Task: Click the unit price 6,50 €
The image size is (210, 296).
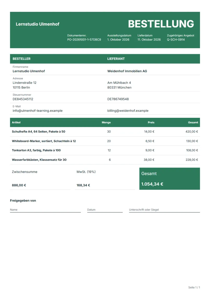Action: point(150,141)
